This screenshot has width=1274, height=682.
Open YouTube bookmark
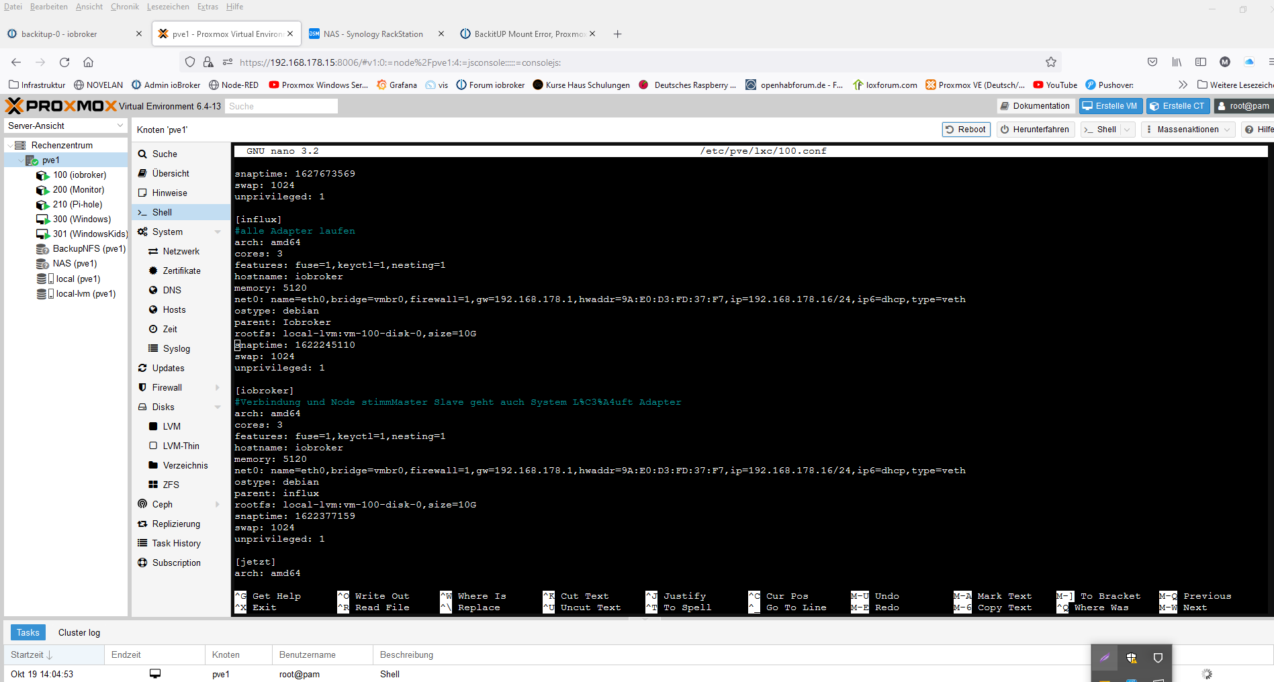point(1055,85)
